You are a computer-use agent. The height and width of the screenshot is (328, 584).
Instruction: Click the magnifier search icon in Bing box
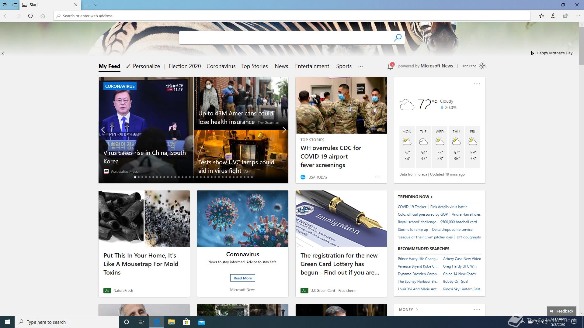pos(398,38)
